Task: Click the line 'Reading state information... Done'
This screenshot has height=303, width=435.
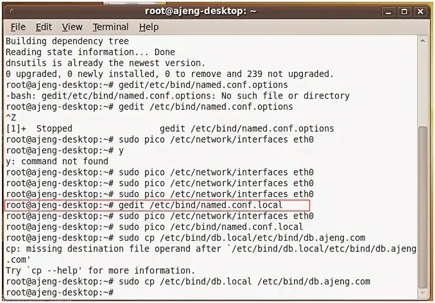Action: [90, 52]
